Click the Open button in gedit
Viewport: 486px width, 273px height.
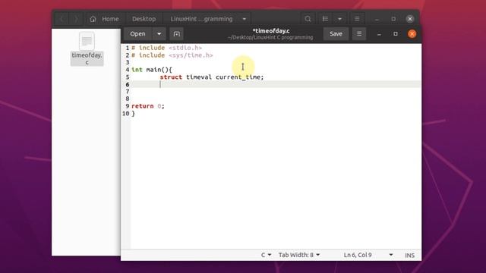pyautogui.click(x=137, y=33)
